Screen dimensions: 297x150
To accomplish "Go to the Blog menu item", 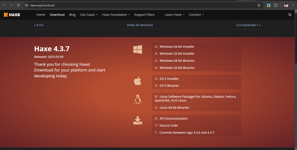I will [72, 15].
